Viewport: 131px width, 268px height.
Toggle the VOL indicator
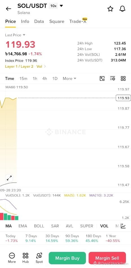(x=104, y=226)
